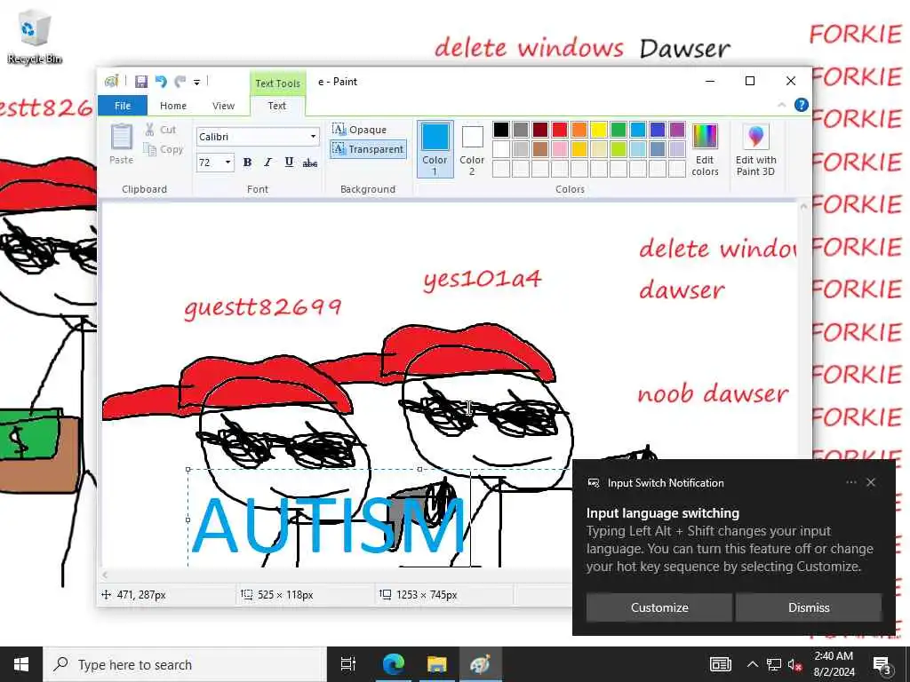Choose the lime green palette swatch

(x=619, y=149)
